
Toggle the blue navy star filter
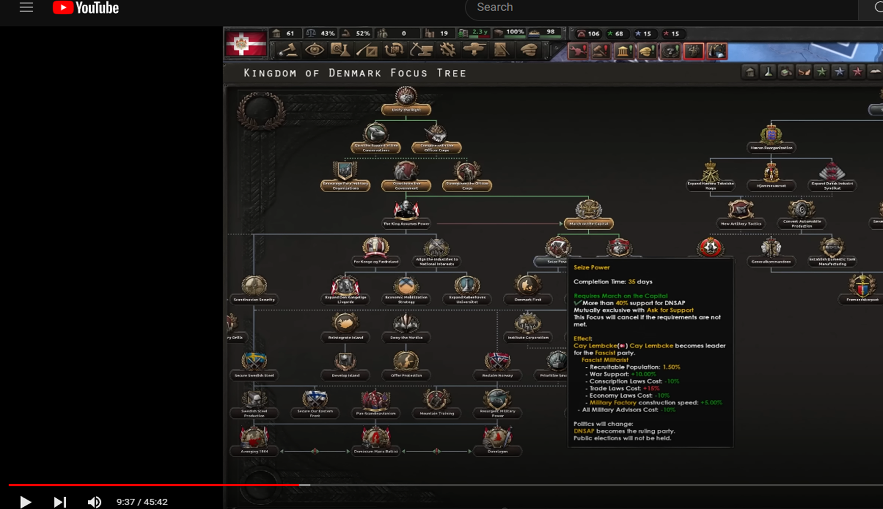[840, 72]
